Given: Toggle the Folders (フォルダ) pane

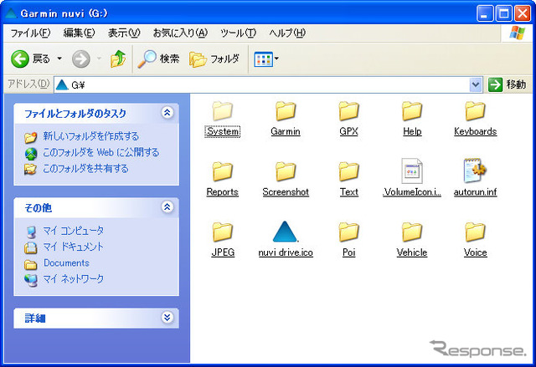Looking at the screenshot, I should [x=214, y=59].
